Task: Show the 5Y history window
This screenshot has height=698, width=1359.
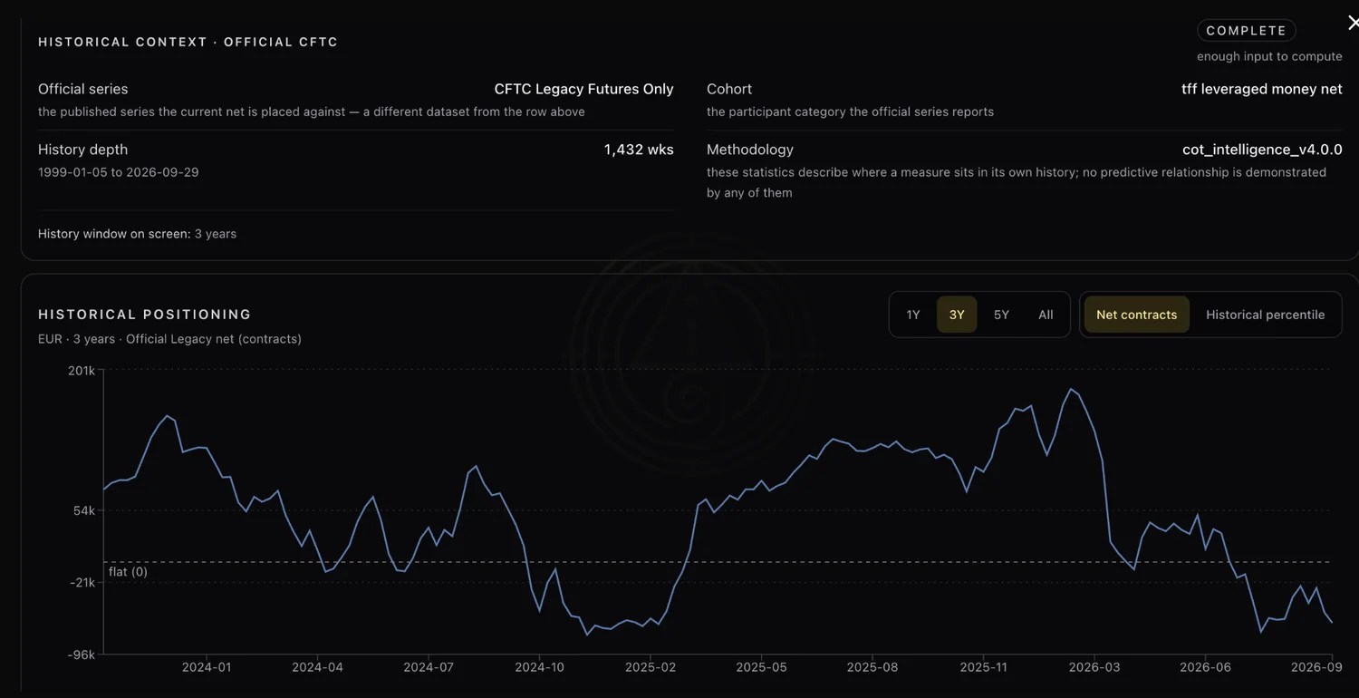Action: pos(1001,315)
